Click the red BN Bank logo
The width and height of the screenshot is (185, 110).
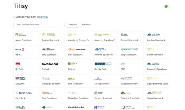pyautogui.click(x=18, y=64)
